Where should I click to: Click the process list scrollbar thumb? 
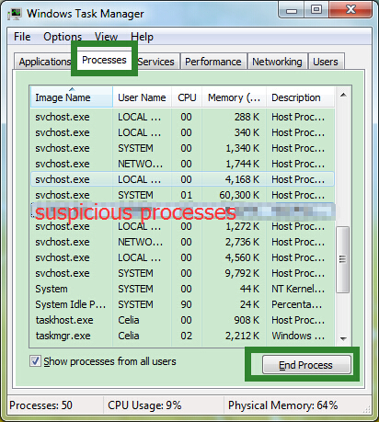point(343,259)
